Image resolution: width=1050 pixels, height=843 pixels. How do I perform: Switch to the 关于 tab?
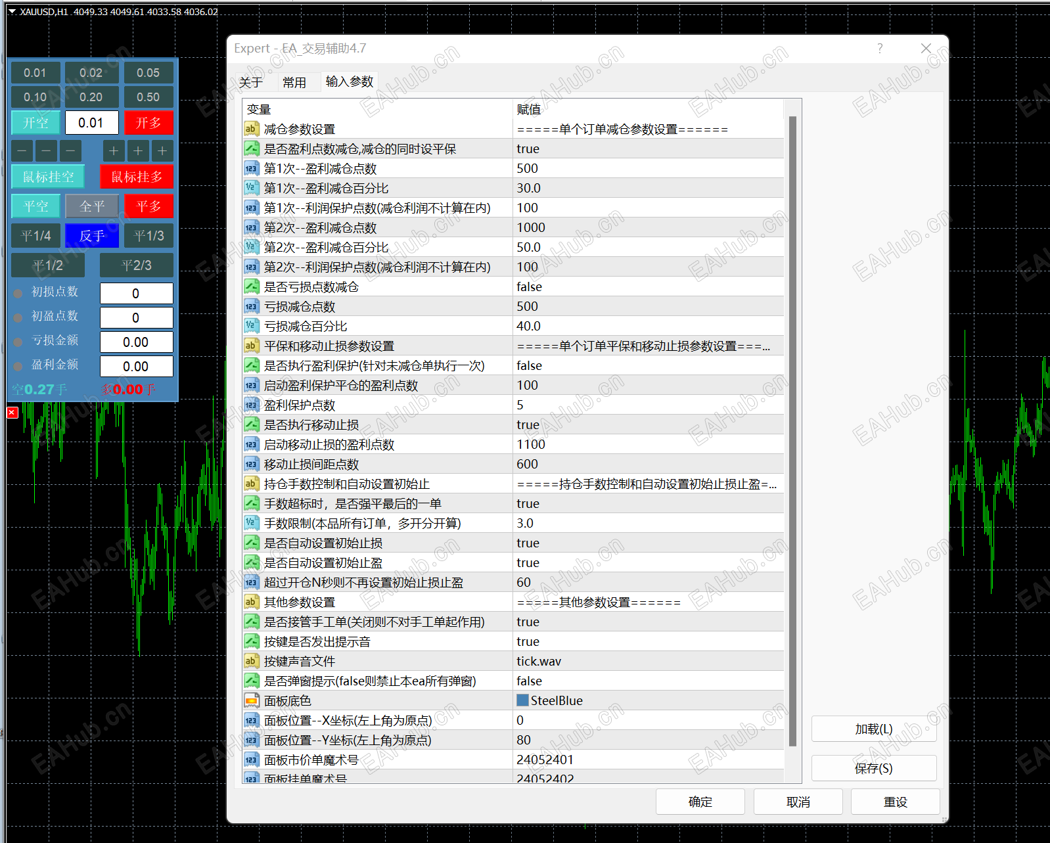click(x=250, y=82)
